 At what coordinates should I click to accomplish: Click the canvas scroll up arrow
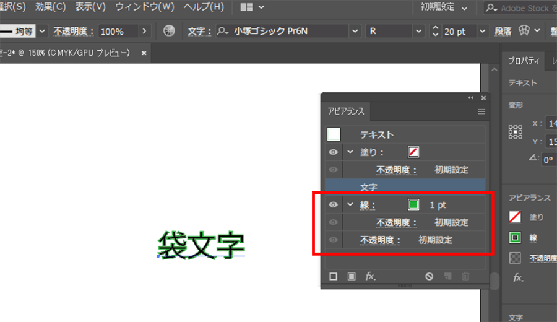(494, 70)
